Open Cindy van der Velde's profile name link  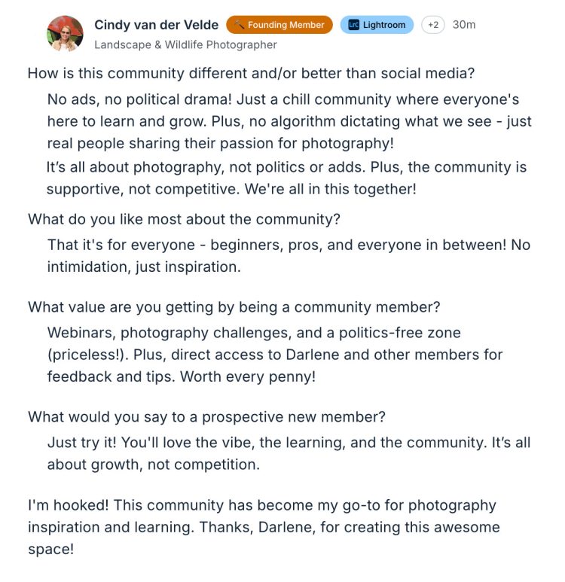(156, 25)
